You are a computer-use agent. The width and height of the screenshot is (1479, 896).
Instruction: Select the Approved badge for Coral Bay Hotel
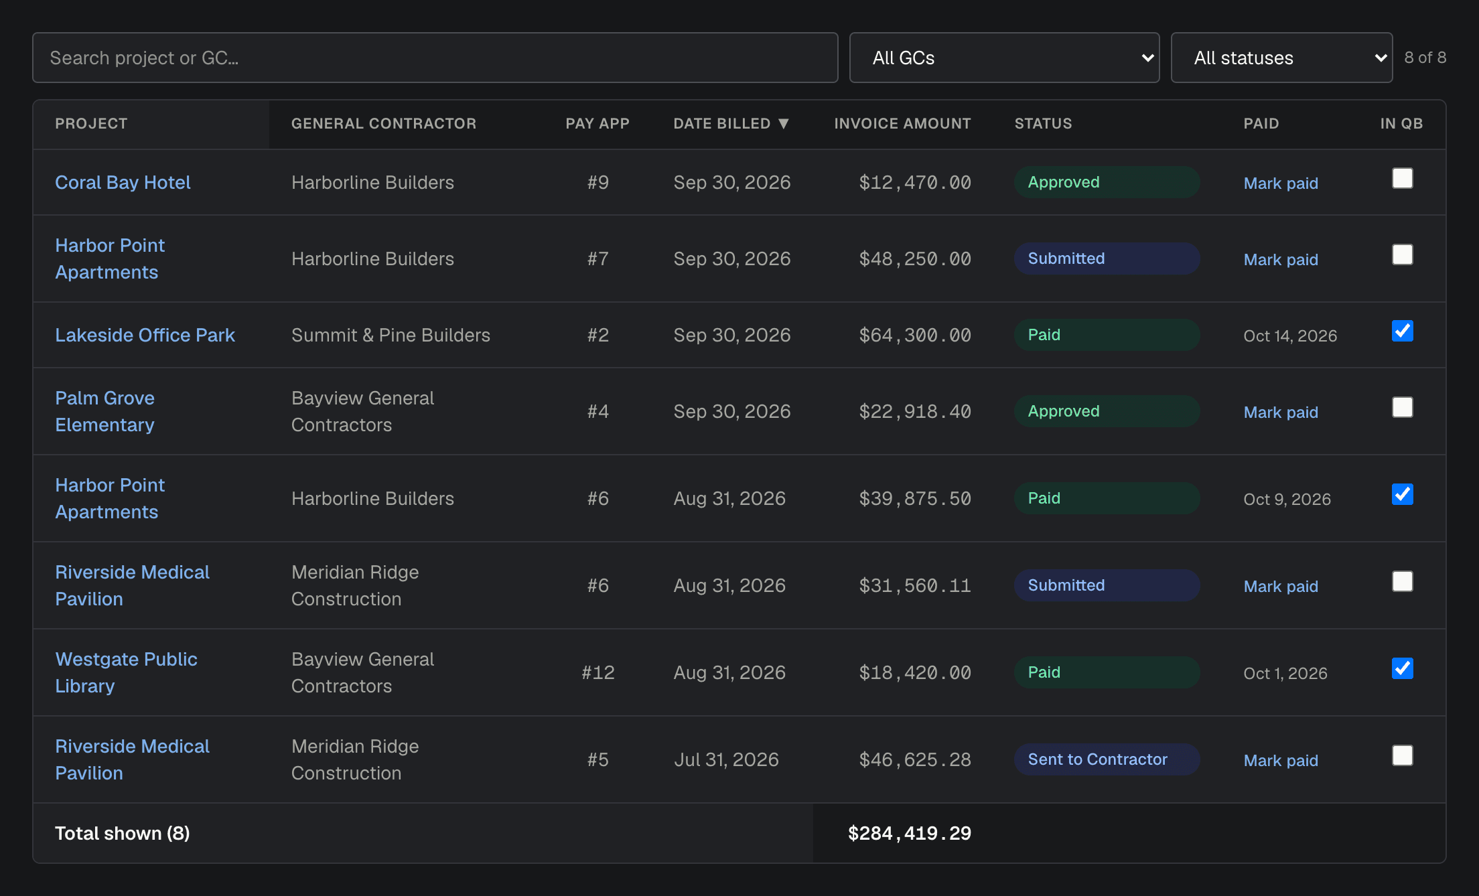tap(1107, 182)
